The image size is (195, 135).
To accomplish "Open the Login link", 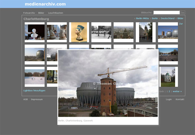I will 169,99.
